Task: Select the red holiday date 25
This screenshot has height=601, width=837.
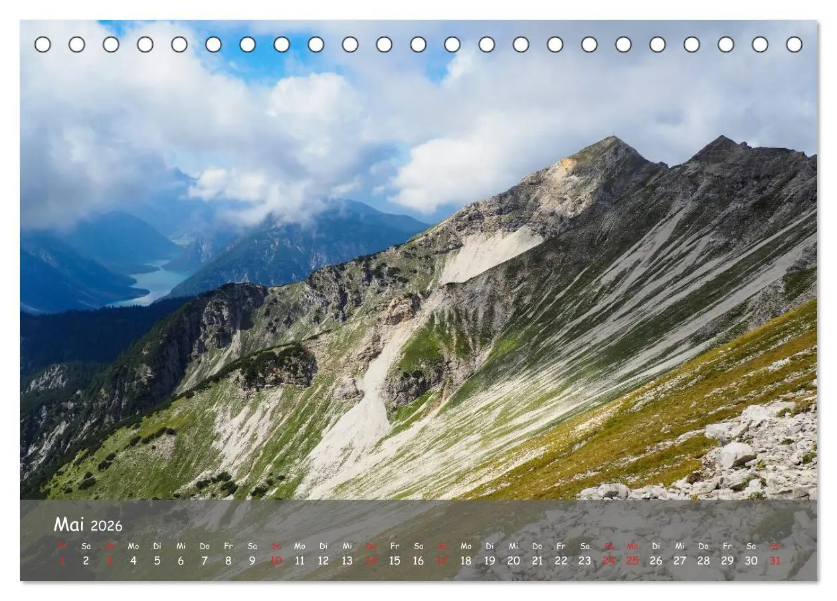Action: 632,560
